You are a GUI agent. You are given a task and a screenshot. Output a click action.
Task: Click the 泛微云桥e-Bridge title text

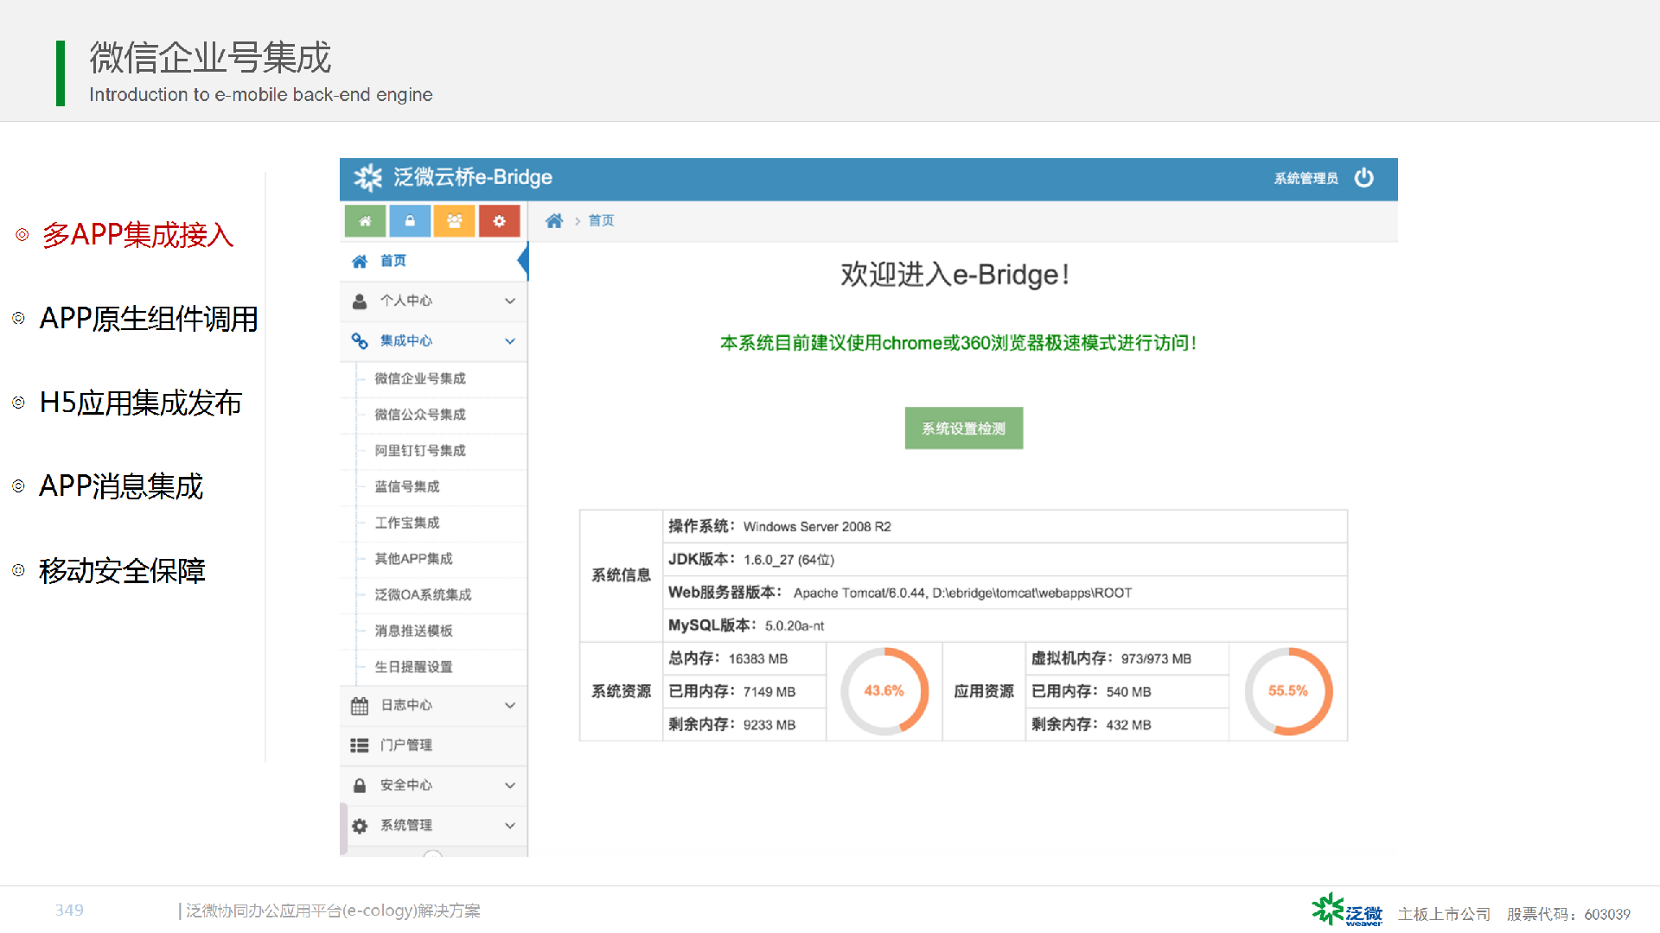[473, 177]
